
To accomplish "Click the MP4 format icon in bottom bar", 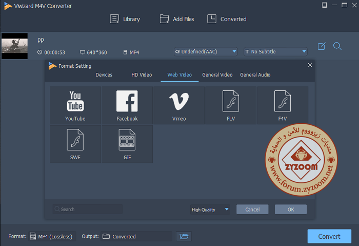I will (33, 236).
